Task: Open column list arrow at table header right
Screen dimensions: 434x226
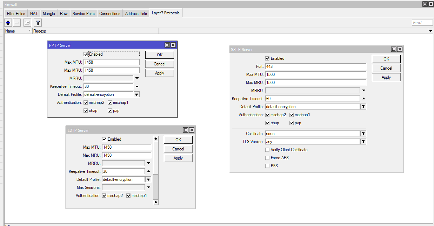Action: pyautogui.click(x=430, y=31)
